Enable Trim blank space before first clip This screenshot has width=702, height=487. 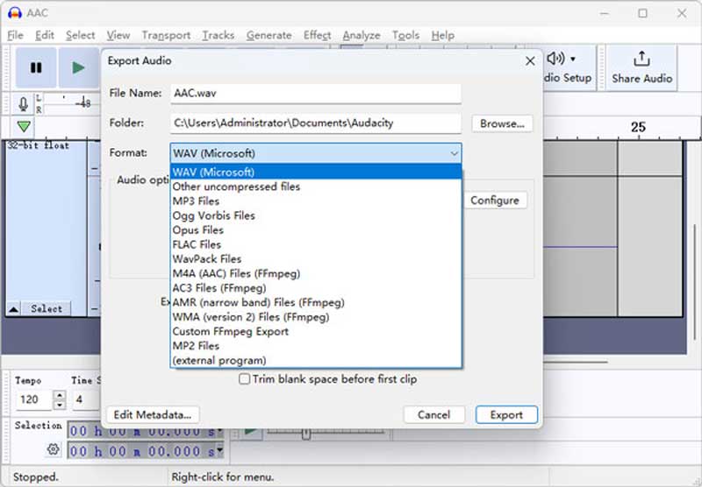click(246, 379)
